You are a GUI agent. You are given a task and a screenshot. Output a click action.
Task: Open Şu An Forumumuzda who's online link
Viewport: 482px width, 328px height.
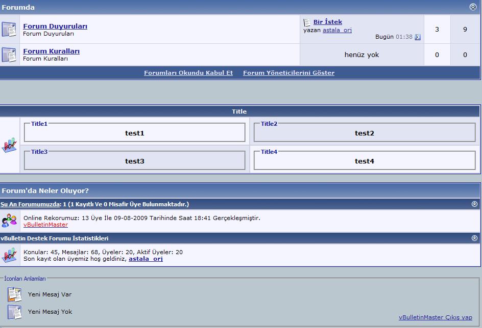click(x=30, y=204)
